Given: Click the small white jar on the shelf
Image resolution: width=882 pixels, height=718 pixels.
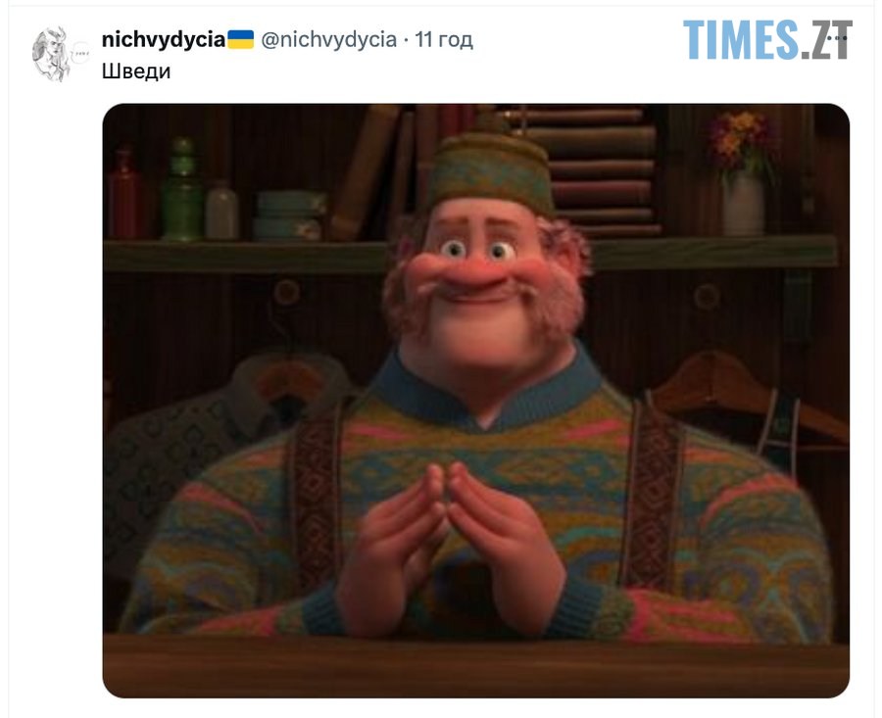Looking at the screenshot, I should 221,211.
